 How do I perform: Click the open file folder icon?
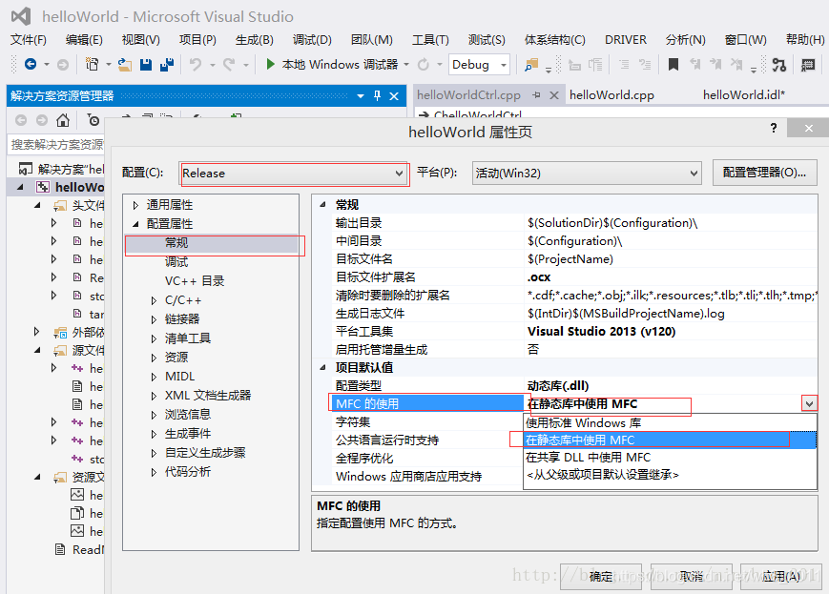pyautogui.click(x=125, y=65)
